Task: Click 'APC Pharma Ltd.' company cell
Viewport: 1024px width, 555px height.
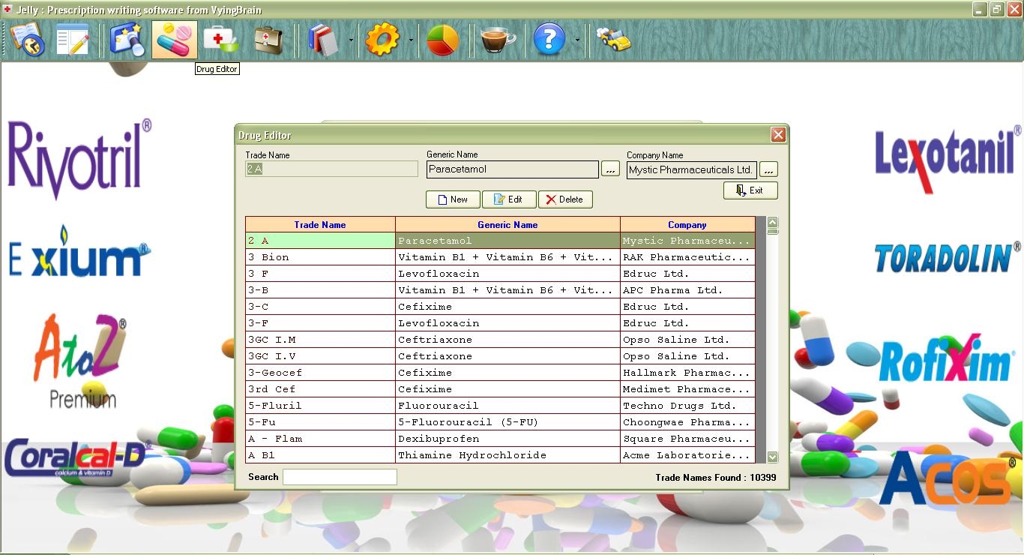Action: 687,290
